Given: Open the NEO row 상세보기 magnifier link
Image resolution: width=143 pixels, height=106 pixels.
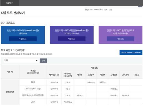Looking at the screenshot, I should click(54, 82).
